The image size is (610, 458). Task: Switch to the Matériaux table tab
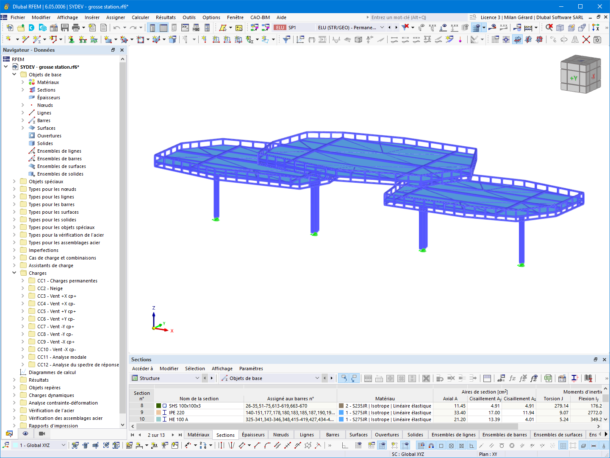point(198,435)
